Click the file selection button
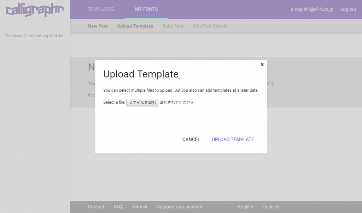The image size is (362, 213). click(x=142, y=102)
